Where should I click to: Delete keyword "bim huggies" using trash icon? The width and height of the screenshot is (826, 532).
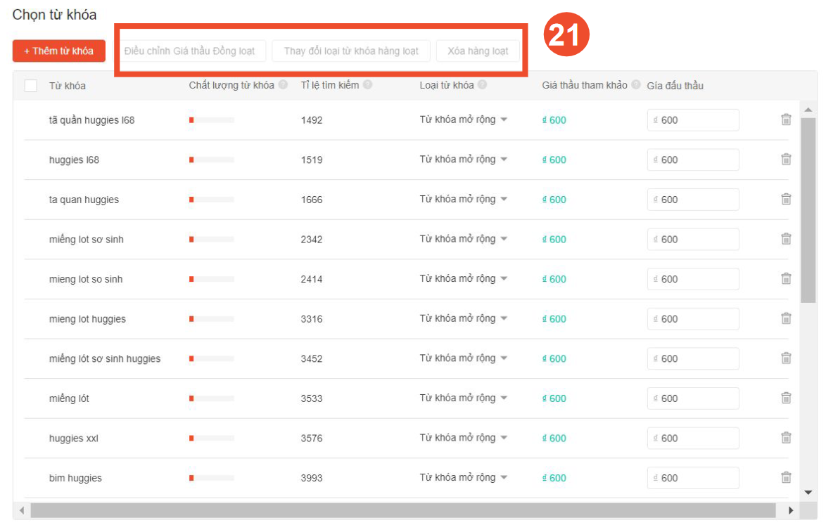(786, 478)
